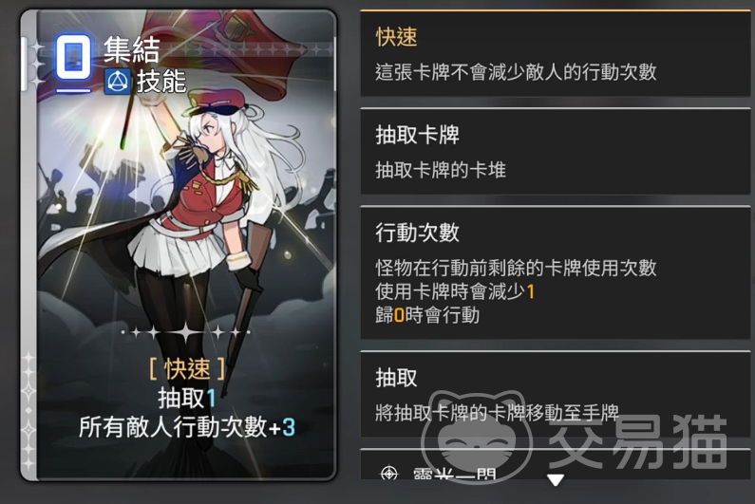Click the 技能 card type label
The height and width of the screenshot is (504, 755).
click(161, 81)
